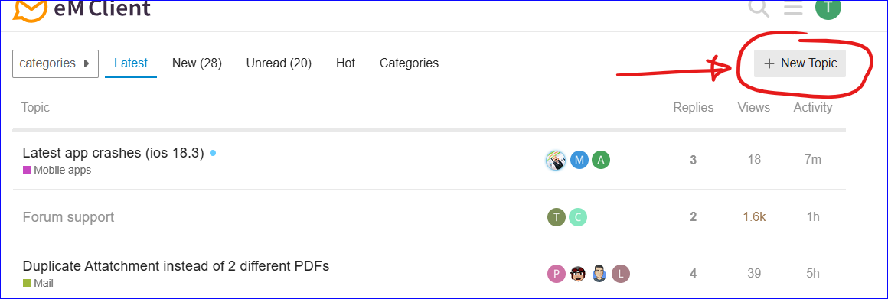Click the New Topic button
Viewport: 888px width, 299px height.
coord(800,63)
